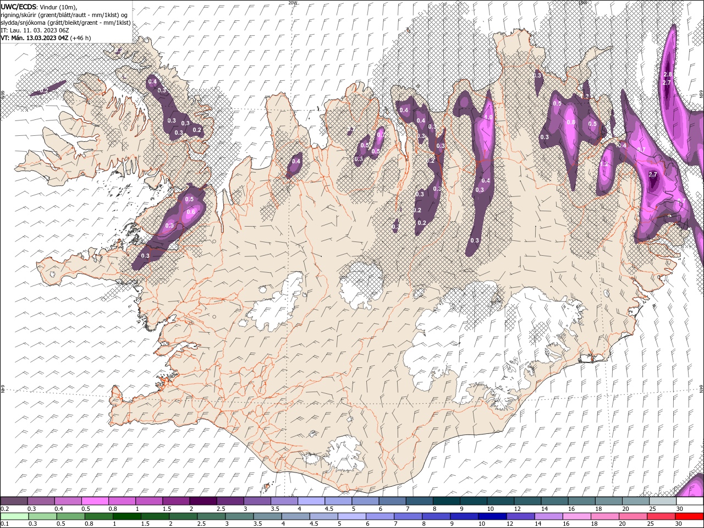Click the '30' label in the lower legend row
This screenshot has width=704, height=528.
(680, 524)
